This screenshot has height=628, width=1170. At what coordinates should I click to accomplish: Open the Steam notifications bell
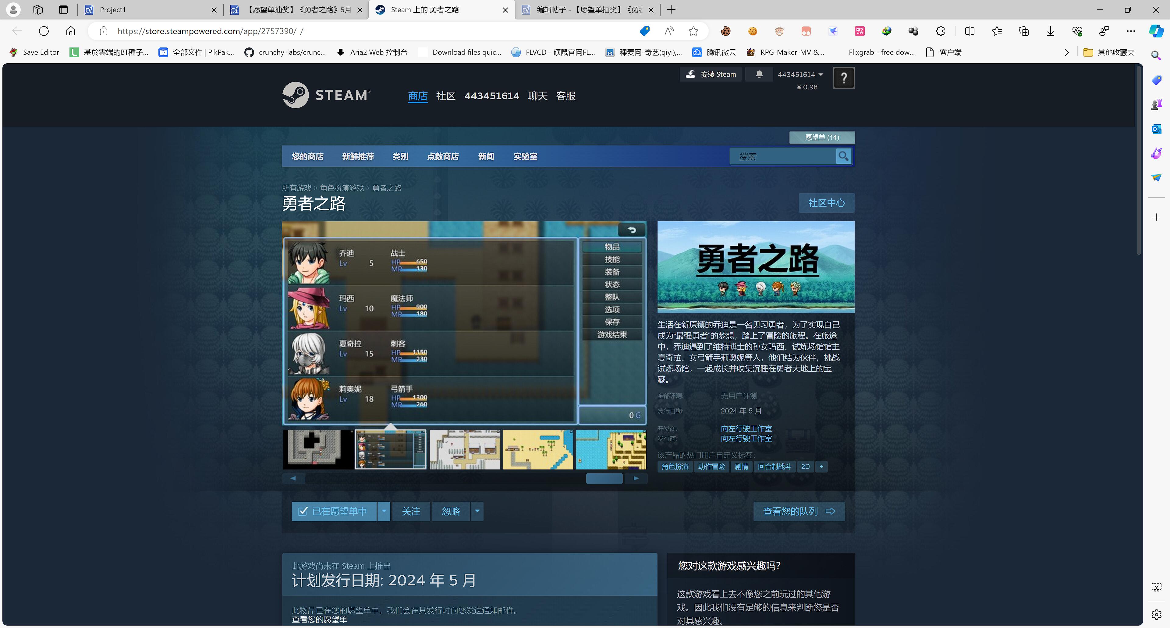pyautogui.click(x=759, y=74)
